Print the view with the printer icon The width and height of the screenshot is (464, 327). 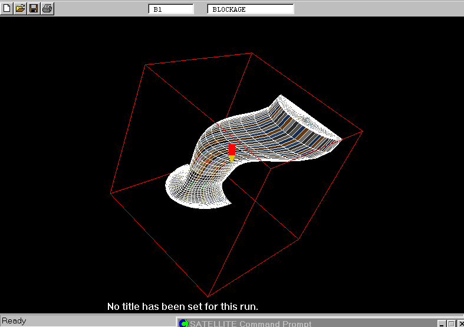coord(47,8)
